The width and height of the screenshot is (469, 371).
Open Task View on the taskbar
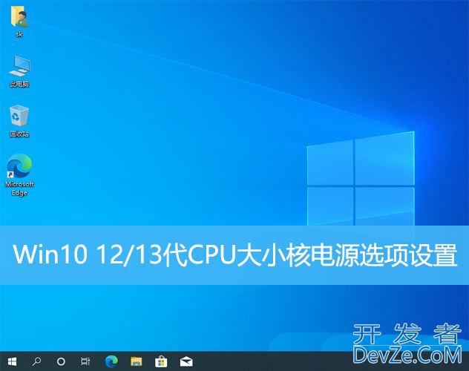click(85, 361)
